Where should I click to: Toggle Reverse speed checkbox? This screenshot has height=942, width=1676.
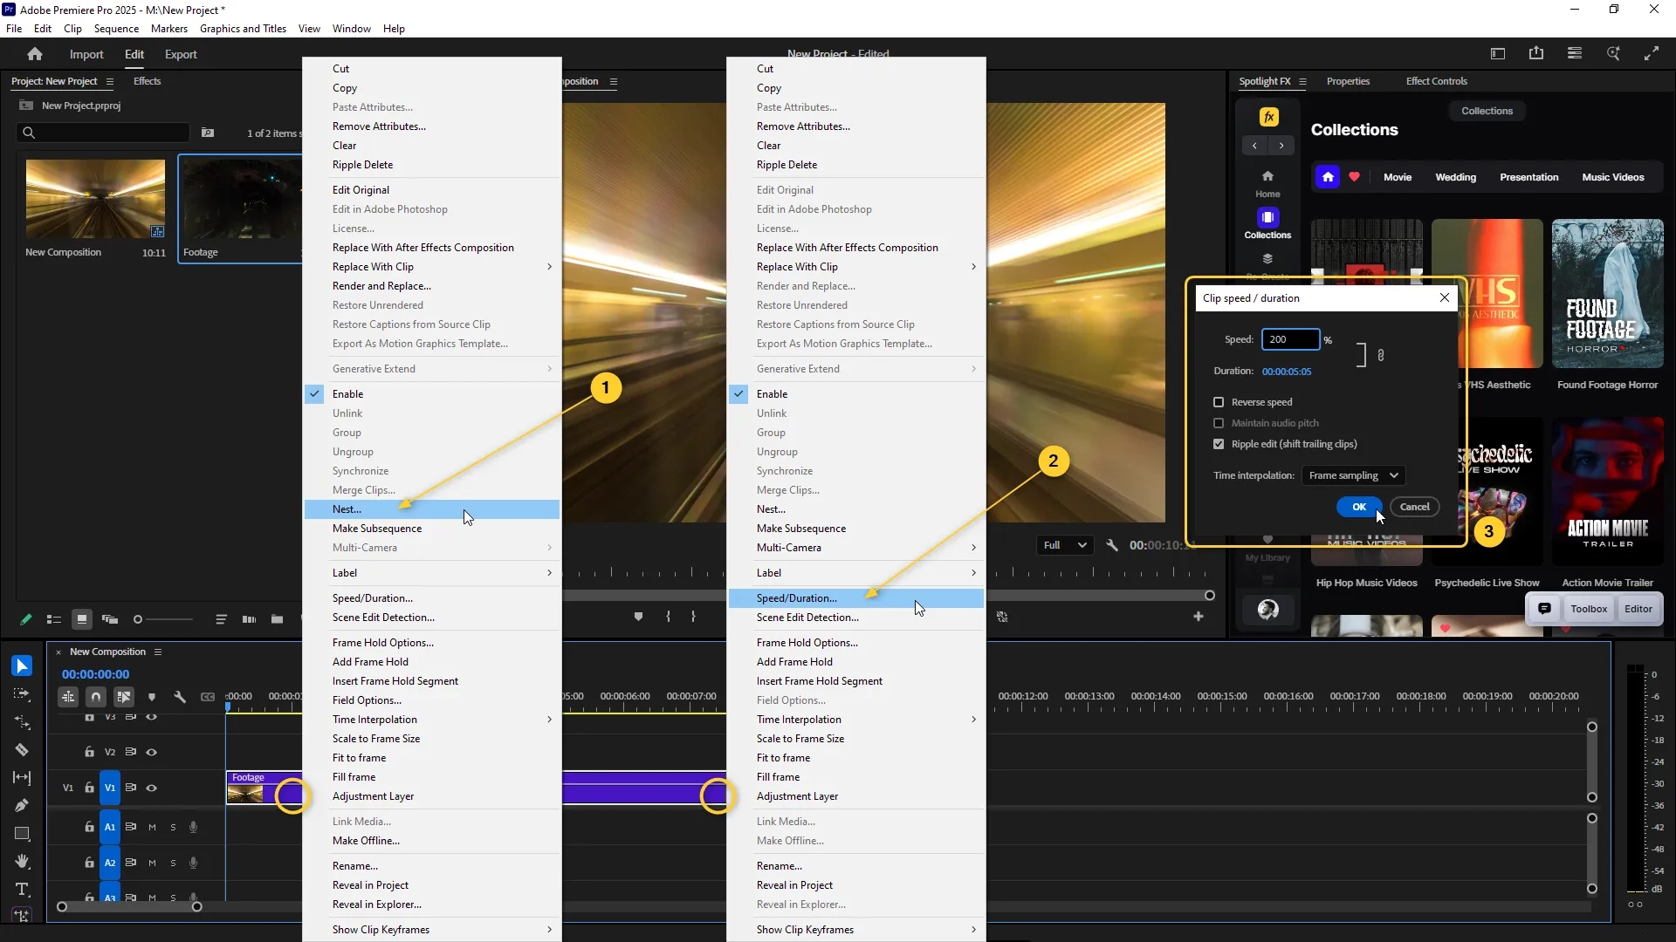(x=1219, y=402)
